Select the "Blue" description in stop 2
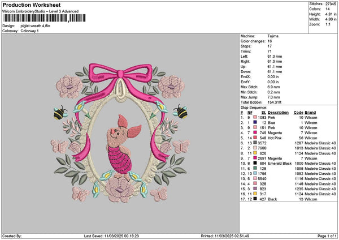This screenshot has height=240, width=339. (272, 123)
